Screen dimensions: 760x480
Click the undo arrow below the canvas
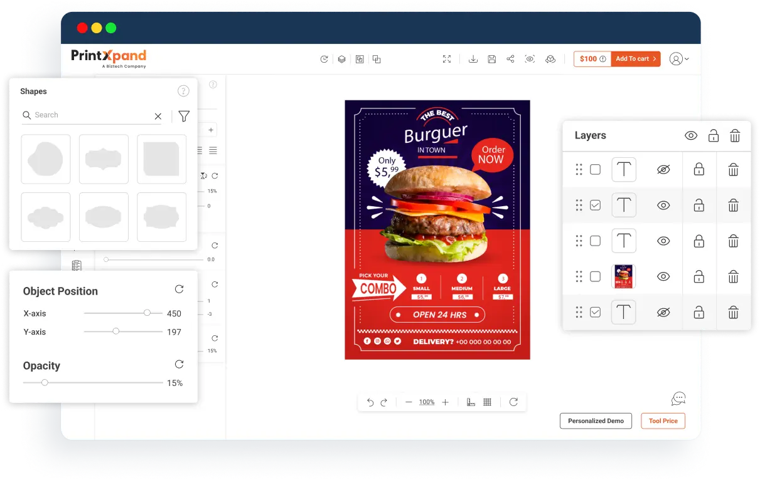[370, 402]
